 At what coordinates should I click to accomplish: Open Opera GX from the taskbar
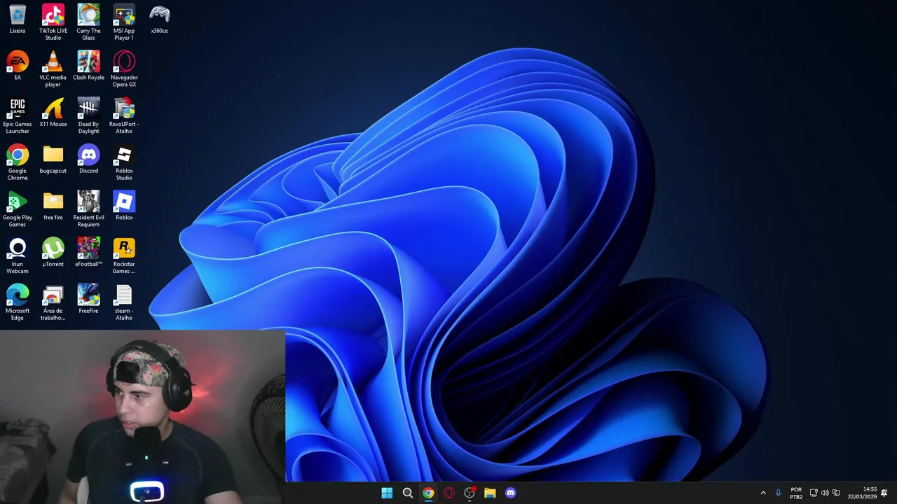(x=448, y=493)
